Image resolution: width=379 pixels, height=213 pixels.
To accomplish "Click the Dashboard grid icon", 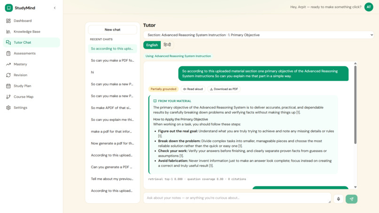I will click(x=8, y=21).
